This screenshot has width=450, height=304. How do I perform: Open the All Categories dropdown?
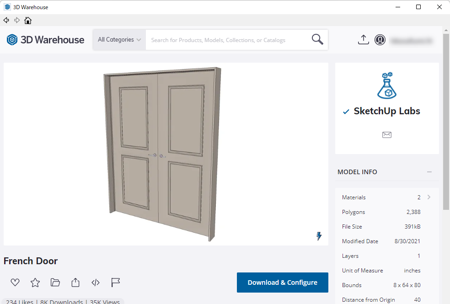(x=119, y=40)
